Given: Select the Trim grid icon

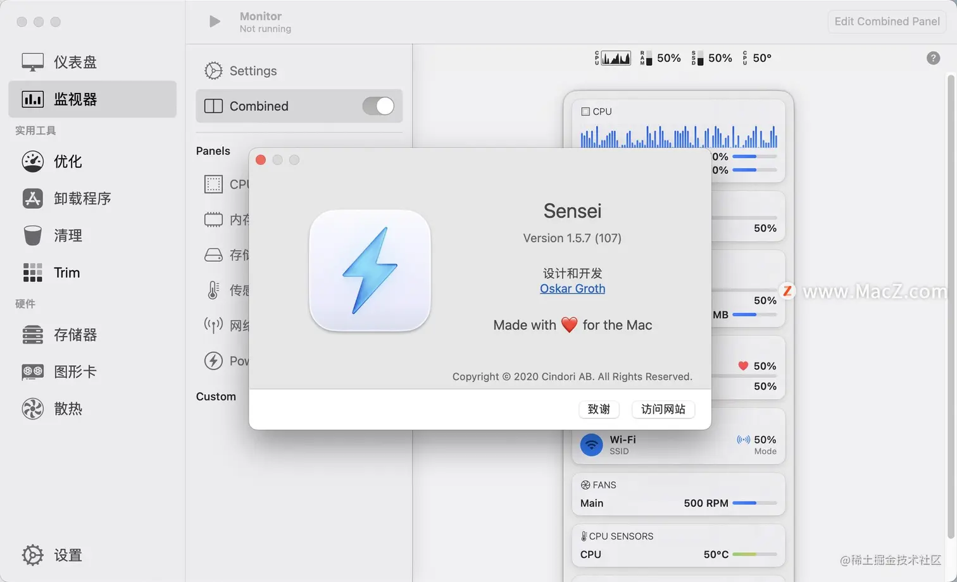Looking at the screenshot, I should coord(33,273).
